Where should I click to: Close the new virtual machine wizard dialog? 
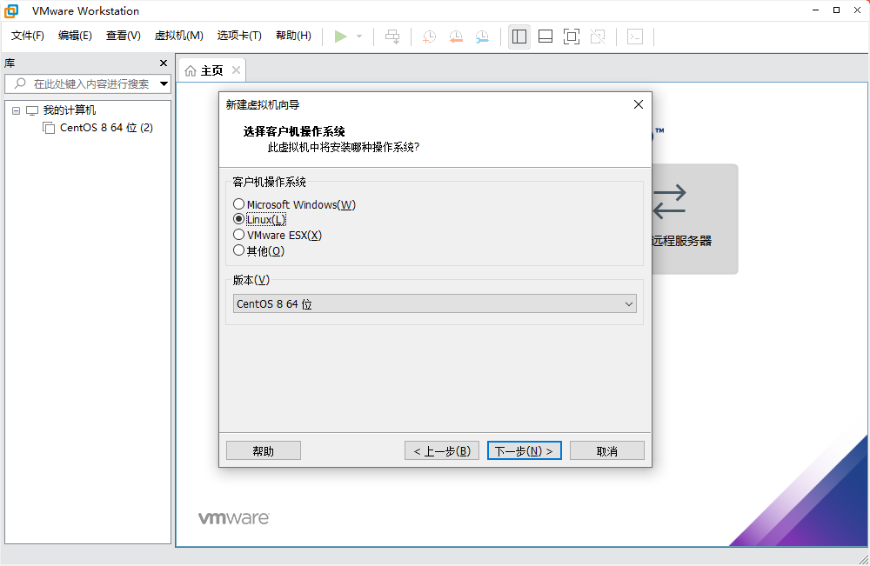639,104
